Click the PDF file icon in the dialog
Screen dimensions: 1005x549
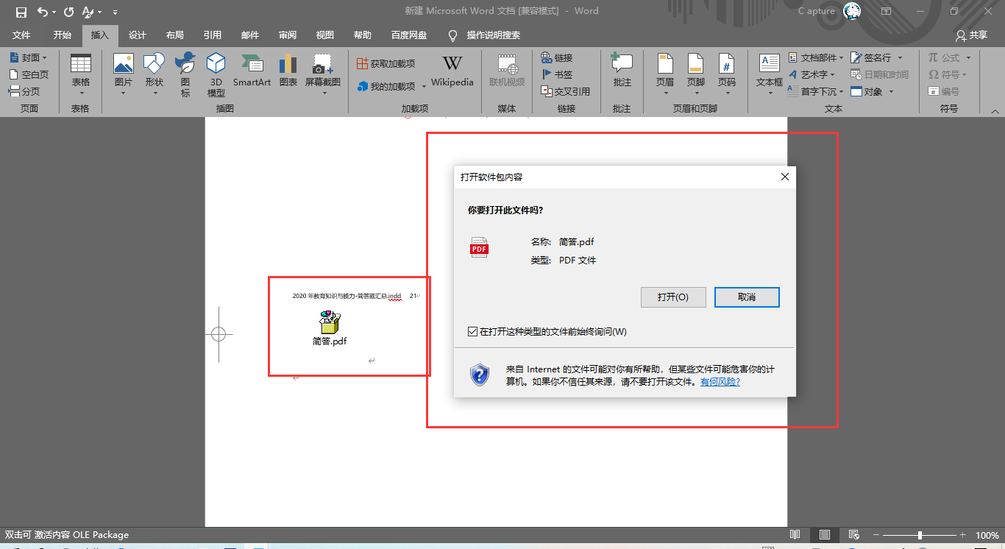pyautogui.click(x=479, y=247)
